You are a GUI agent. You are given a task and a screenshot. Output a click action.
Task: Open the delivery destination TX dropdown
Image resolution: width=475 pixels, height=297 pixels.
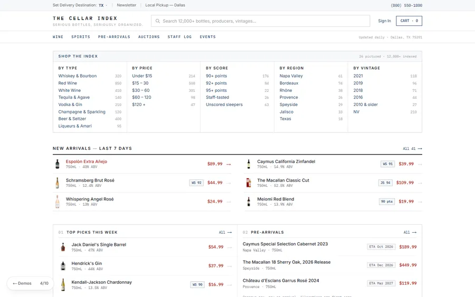click(103, 5)
